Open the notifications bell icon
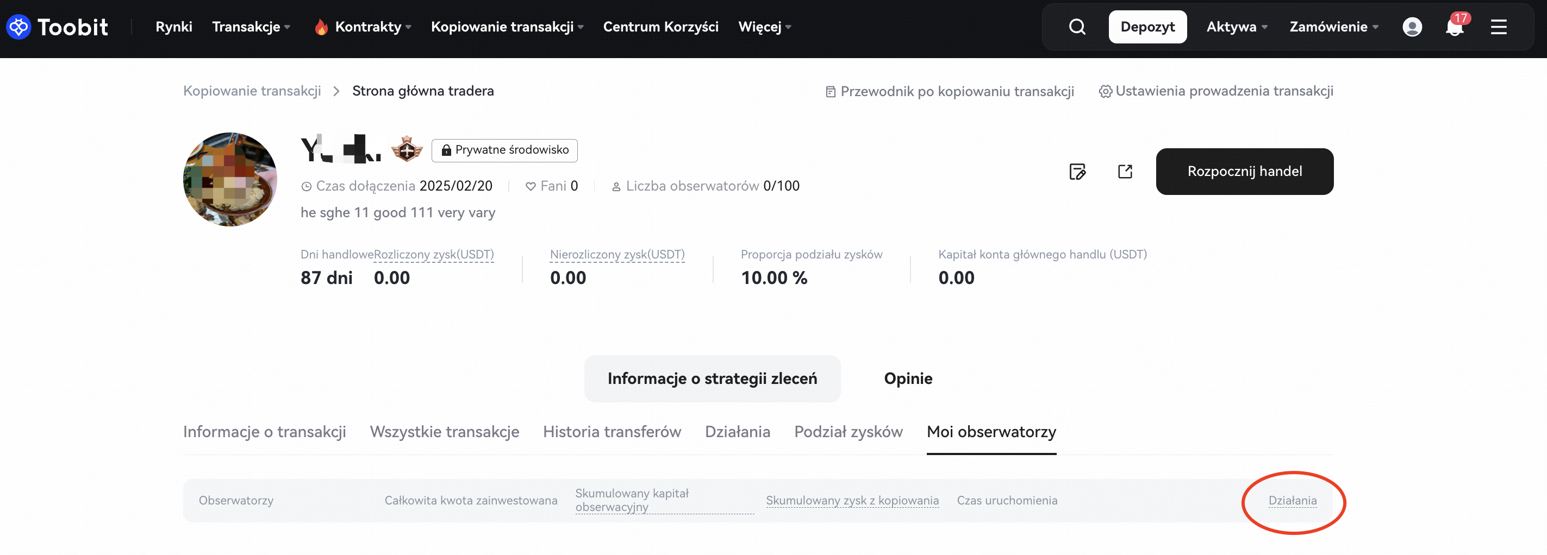Viewport: 1547px width, 555px height. tap(1454, 27)
